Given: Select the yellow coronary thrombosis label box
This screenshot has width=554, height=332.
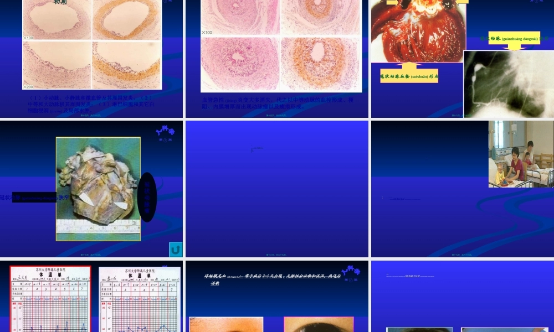Looking at the screenshot, I should coord(409,76).
